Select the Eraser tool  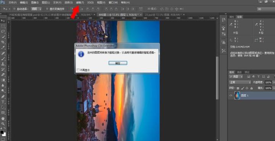(3, 75)
